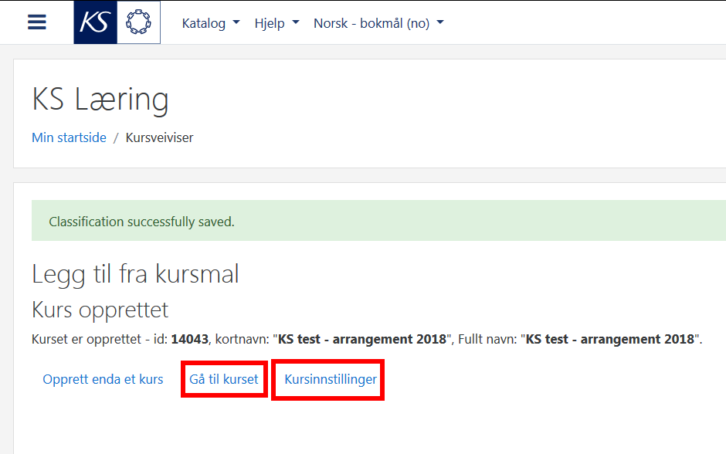
Task: Click the KS logo
Action: pyautogui.click(x=95, y=22)
